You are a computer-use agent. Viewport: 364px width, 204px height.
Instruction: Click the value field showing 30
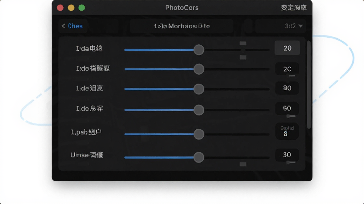click(287, 155)
